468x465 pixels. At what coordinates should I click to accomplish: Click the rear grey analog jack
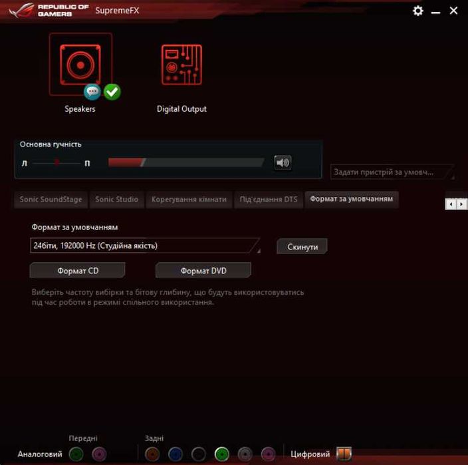[x=245, y=454]
